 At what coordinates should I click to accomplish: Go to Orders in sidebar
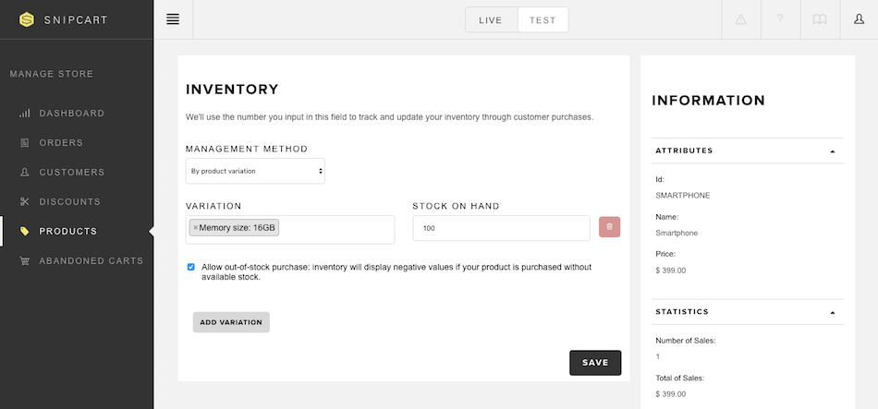tap(61, 143)
